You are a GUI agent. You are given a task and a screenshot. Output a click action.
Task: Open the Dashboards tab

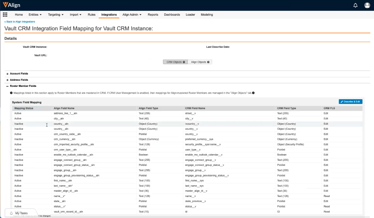(x=172, y=15)
